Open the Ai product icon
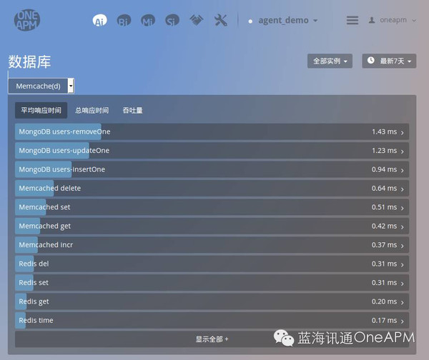Image resolution: width=429 pixels, height=360 pixels. tap(100, 21)
